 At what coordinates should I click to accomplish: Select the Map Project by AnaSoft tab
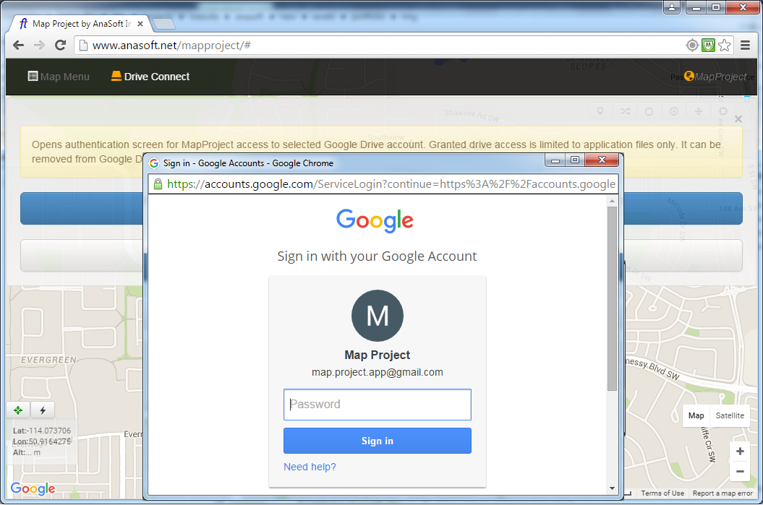coord(80,23)
